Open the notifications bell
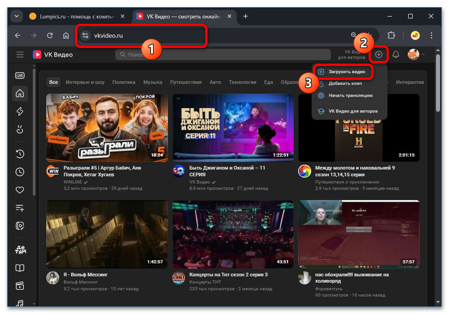Screen dimensions: 449x314 (x=396, y=54)
